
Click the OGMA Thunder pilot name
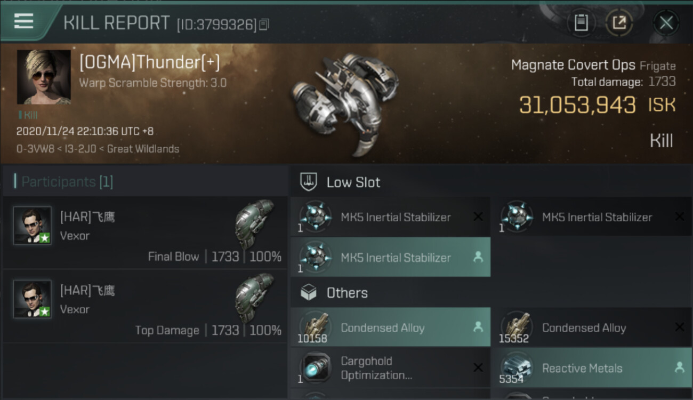[149, 62]
